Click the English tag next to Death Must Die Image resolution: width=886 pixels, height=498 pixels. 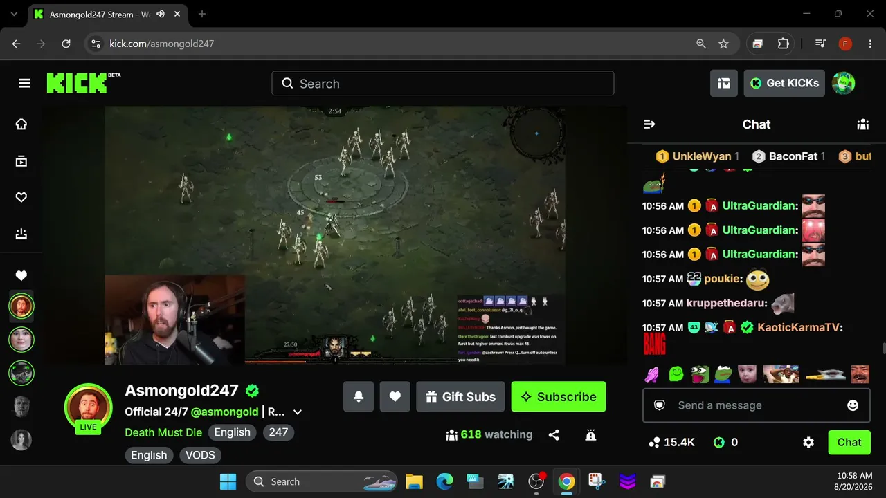tap(232, 432)
